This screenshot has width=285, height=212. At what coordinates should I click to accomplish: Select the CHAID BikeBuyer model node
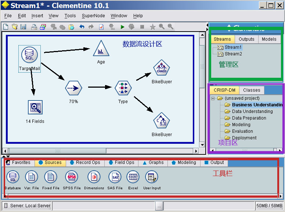point(162,68)
